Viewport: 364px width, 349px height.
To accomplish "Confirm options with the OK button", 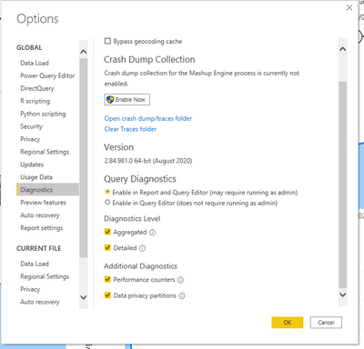I will 288,323.
